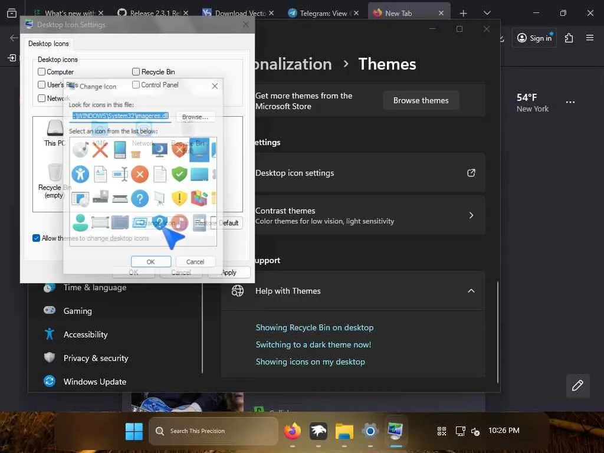Click the Settings window vertical scrollbar
This screenshot has width=604, height=453.
tap(498, 332)
